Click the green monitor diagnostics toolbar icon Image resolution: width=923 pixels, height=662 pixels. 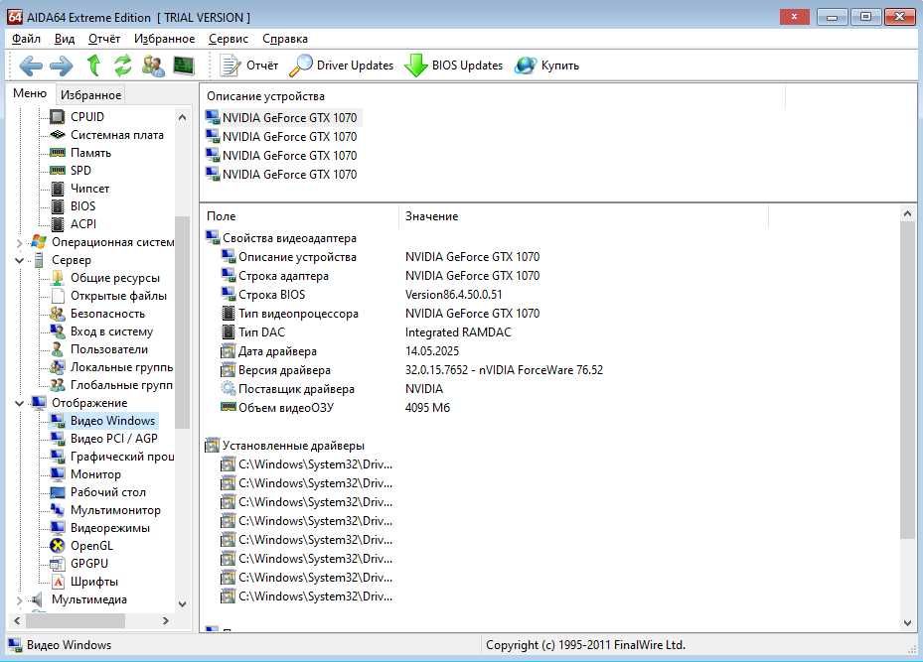pos(184,66)
